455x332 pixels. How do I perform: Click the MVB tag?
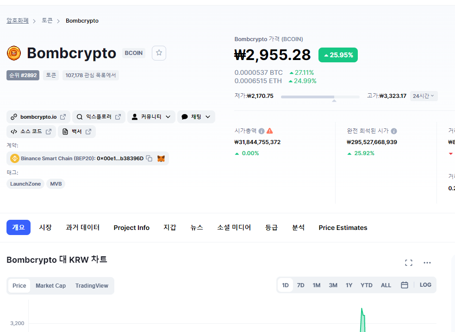click(56, 184)
